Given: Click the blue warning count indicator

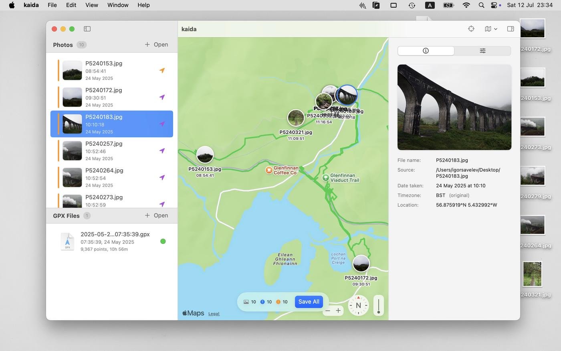Looking at the screenshot, I should [266, 302].
